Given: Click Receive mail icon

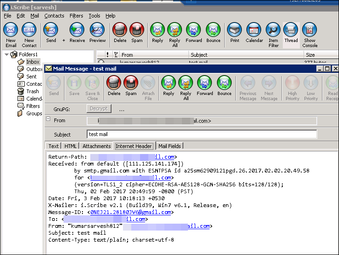Looking at the screenshot, I should pyautogui.click(x=77, y=32).
